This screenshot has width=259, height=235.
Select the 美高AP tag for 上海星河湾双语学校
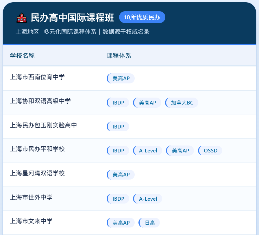click(121, 174)
